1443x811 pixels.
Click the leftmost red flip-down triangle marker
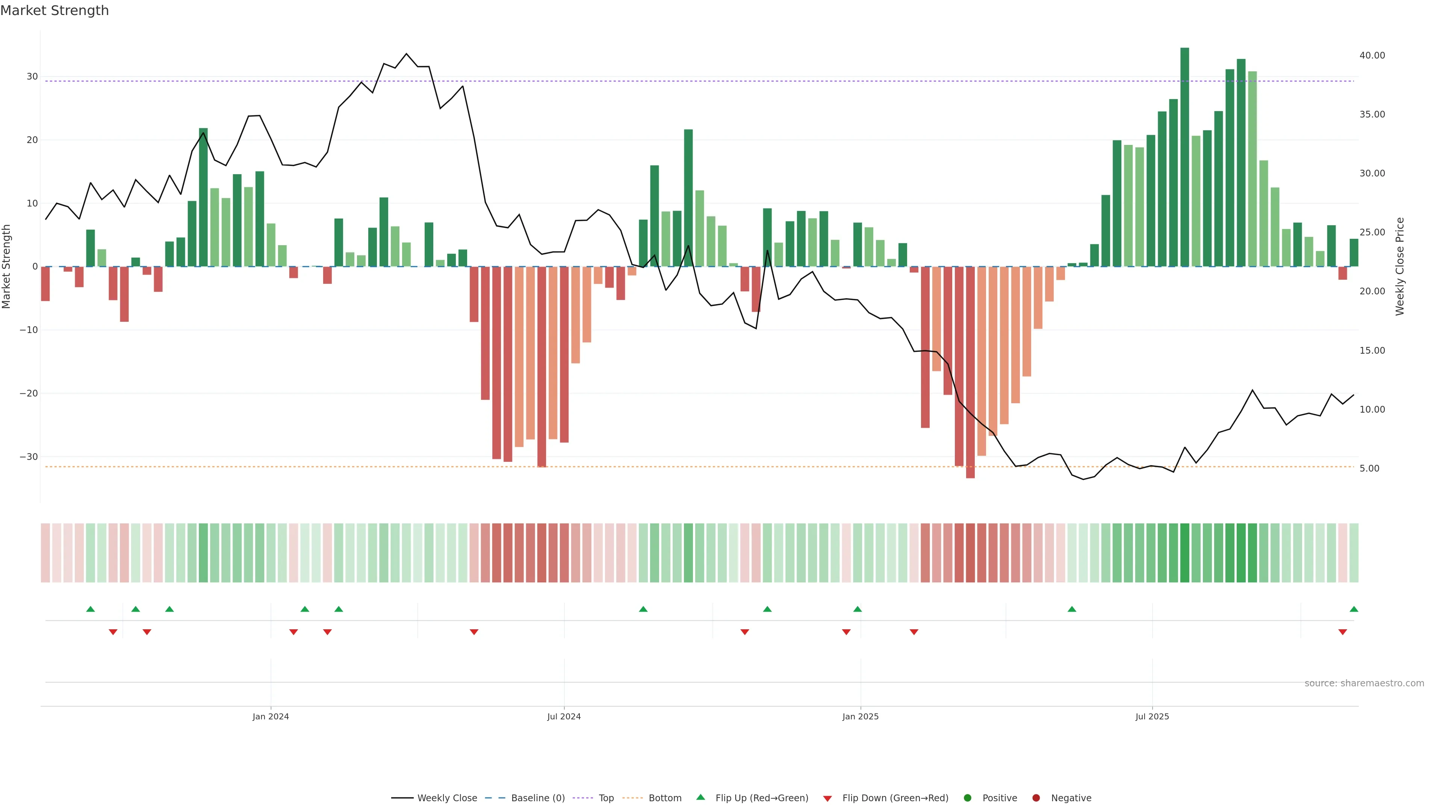point(113,632)
